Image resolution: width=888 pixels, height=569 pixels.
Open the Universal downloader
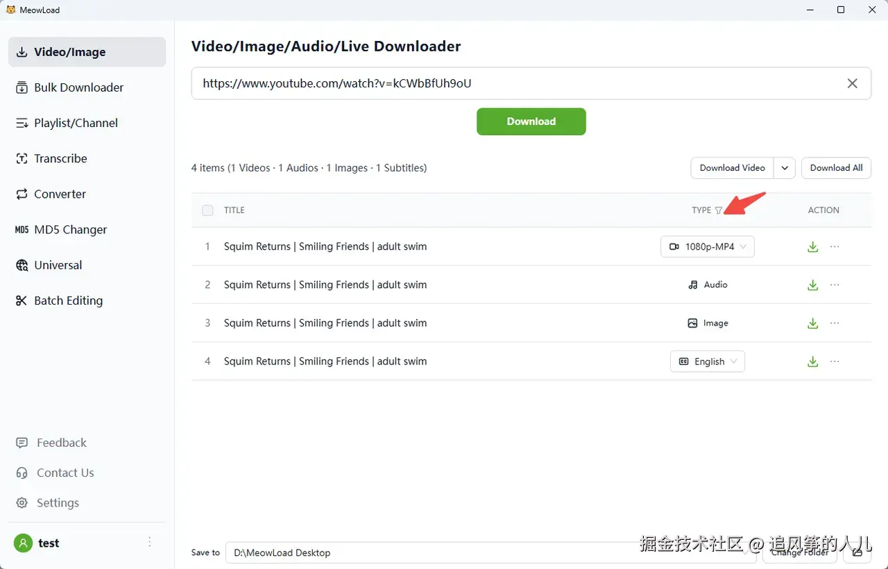point(87,265)
